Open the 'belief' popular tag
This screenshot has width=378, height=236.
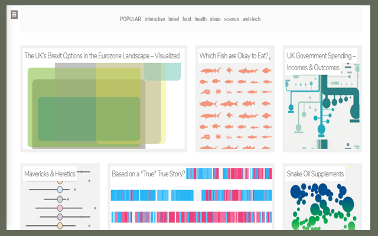tap(174, 19)
